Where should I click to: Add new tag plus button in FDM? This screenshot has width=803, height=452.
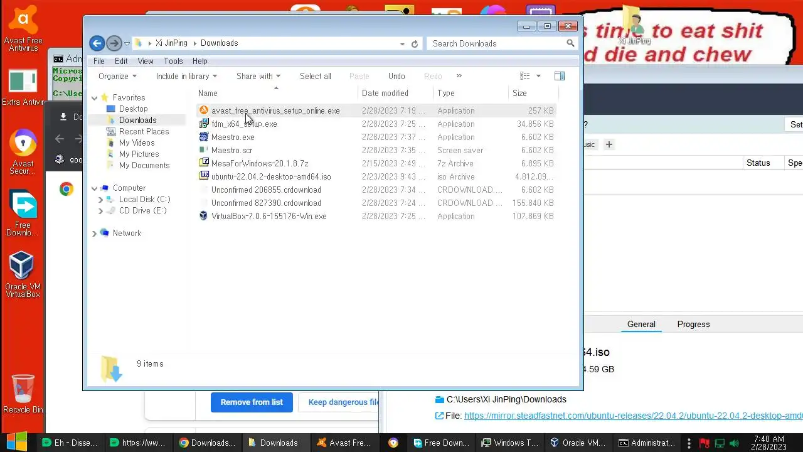609,144
